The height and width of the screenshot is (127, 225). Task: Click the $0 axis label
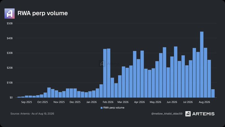click(x=11, y=97)
